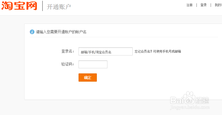Click the separator between 注册 and 登录
The width and height of the screenshot is (222, 115).
pyautogui.click(x=197, y=5)
